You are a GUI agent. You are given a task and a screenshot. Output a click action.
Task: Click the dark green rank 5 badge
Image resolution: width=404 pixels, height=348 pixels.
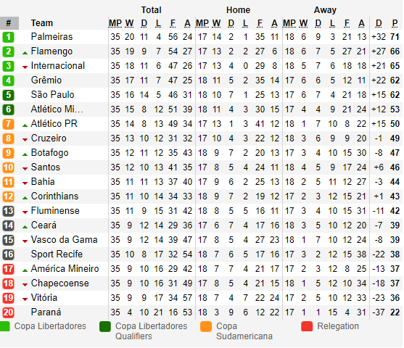[x=8, y=95]
